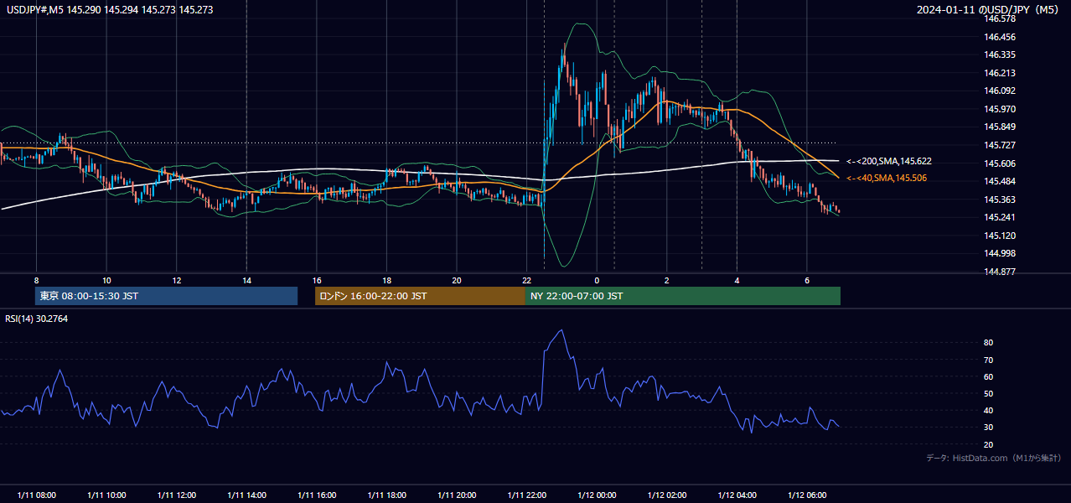Click hour tick 6 on the price chart axis
The width and height of the screenshot is (1071, 503).
point(807,280)
